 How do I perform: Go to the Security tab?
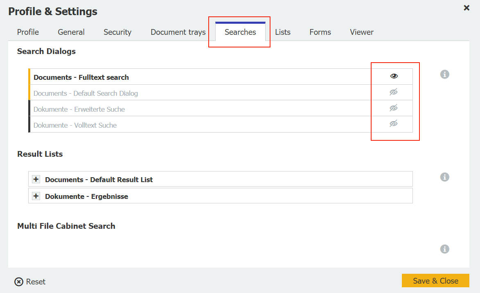pyautogui.click(x=117, y=32)
